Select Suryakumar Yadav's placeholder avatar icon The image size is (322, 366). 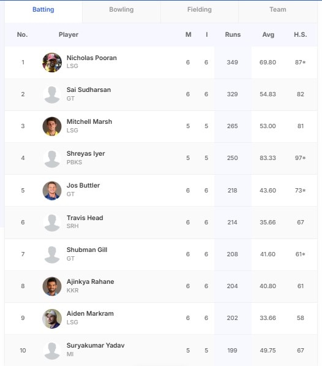click(52, 351)
